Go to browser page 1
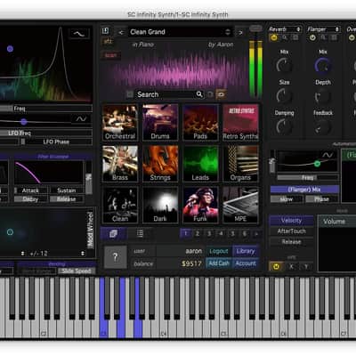 click(x=186, y=234)
